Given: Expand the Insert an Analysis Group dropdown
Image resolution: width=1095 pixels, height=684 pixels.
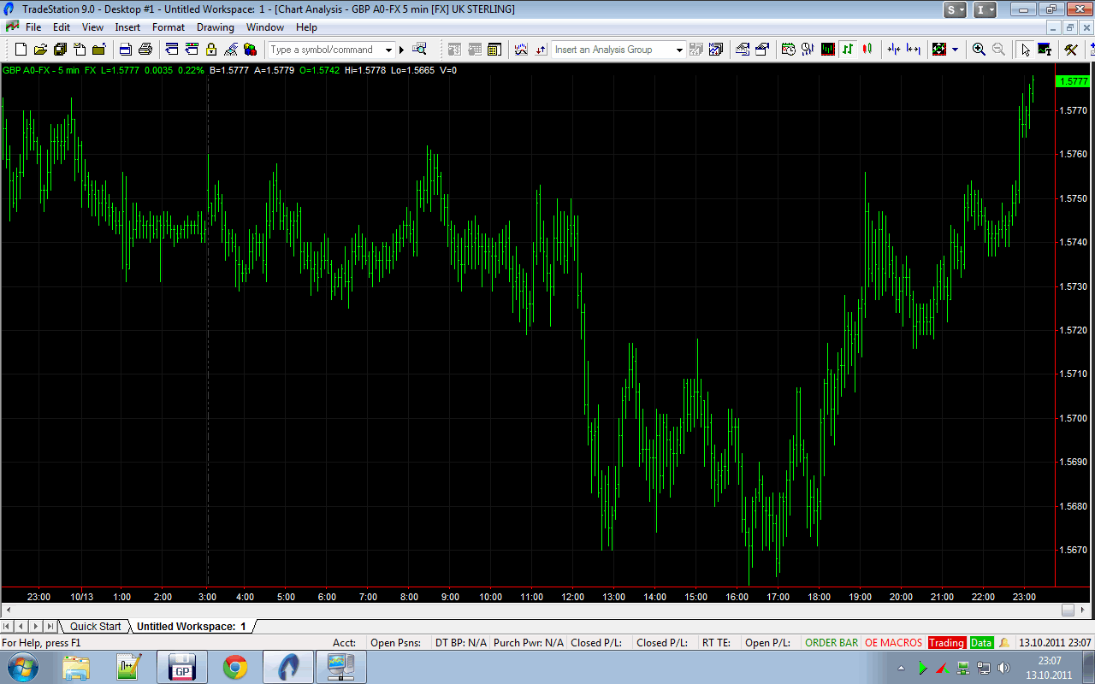Looking at the screenshot, I should [679, 50].
